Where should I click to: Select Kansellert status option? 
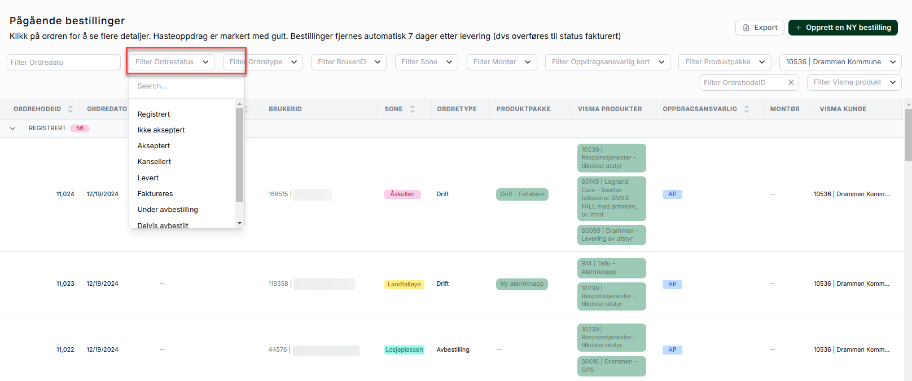154,162
